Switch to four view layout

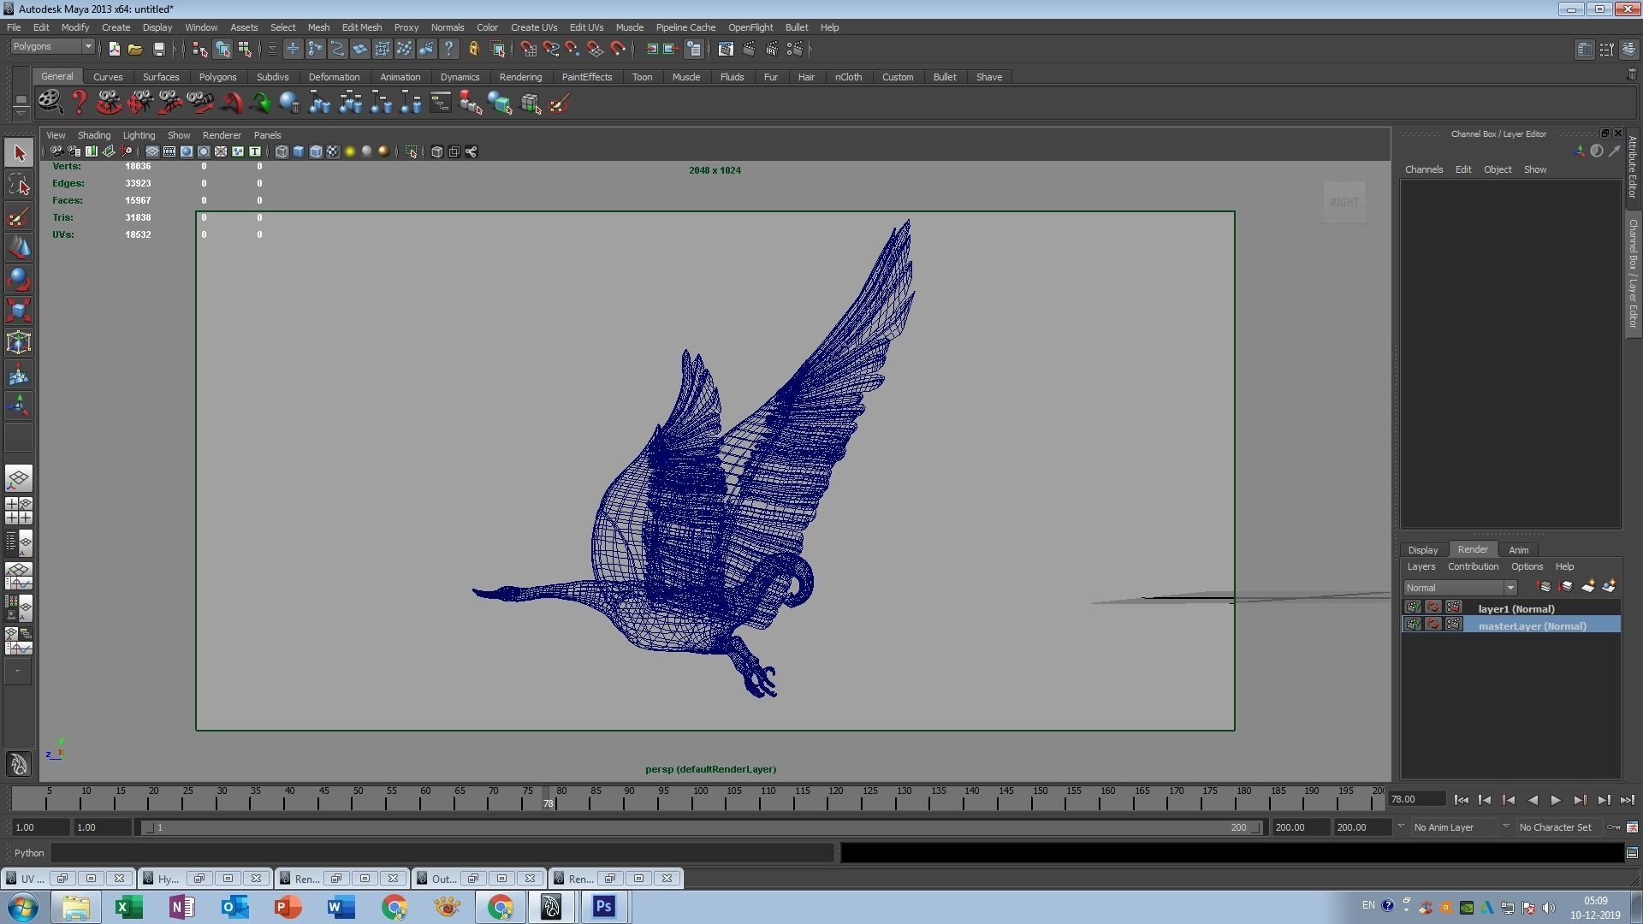[19, 511]
